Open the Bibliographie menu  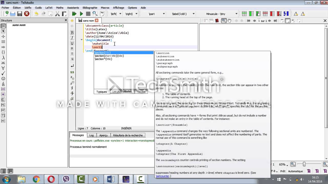pyautogui.click(x=90, y=8)
